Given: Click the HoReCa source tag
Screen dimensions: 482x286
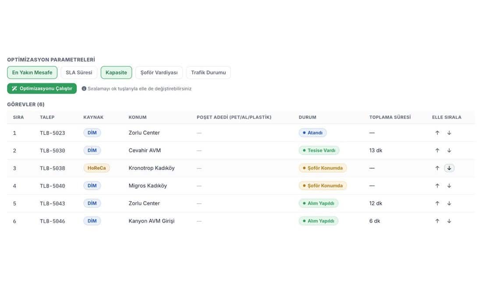Looking at the screenshot, I should 96,168.
